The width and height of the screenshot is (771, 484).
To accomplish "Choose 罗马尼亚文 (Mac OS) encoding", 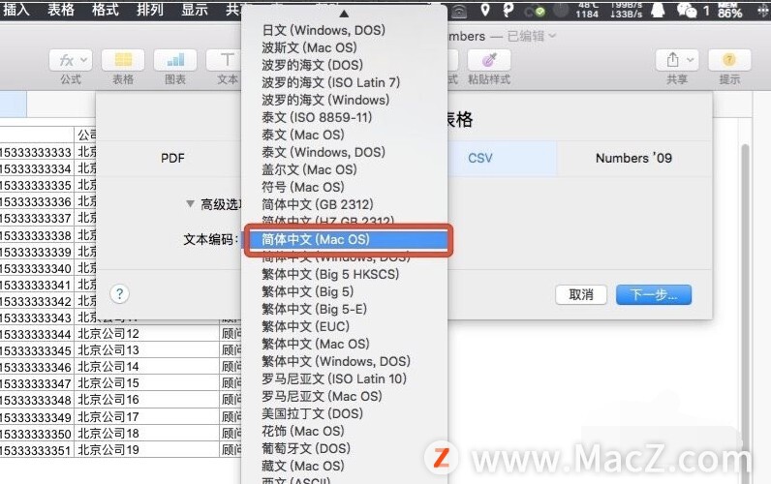I will click(x=344, y=396).
